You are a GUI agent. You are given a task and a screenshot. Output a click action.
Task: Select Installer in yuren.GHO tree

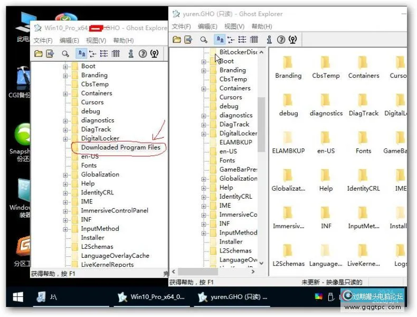pyautogui.click(x=231, y=241)
